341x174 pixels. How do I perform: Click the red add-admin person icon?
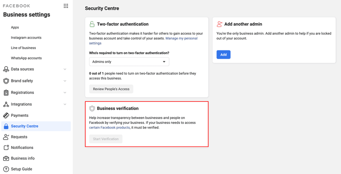[220, 24]
